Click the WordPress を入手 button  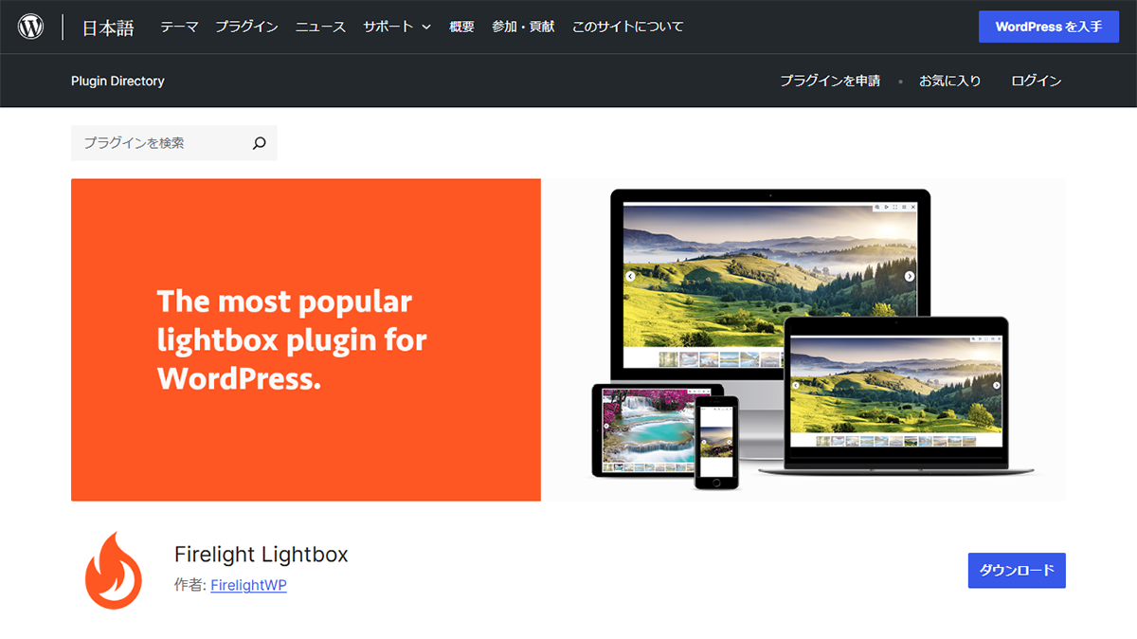click(x=1049, y=27)
